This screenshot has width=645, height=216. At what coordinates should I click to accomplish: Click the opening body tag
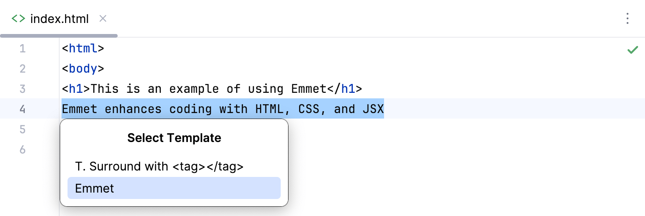(83, 69)
